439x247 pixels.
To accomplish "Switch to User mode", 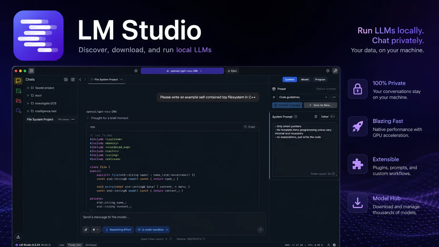I will tap(61, 245).
